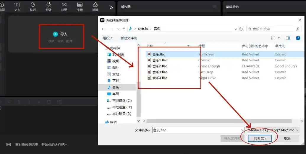Open the 滤镜 filters panel
Screen dimensions: 306x154
[95, 6]
